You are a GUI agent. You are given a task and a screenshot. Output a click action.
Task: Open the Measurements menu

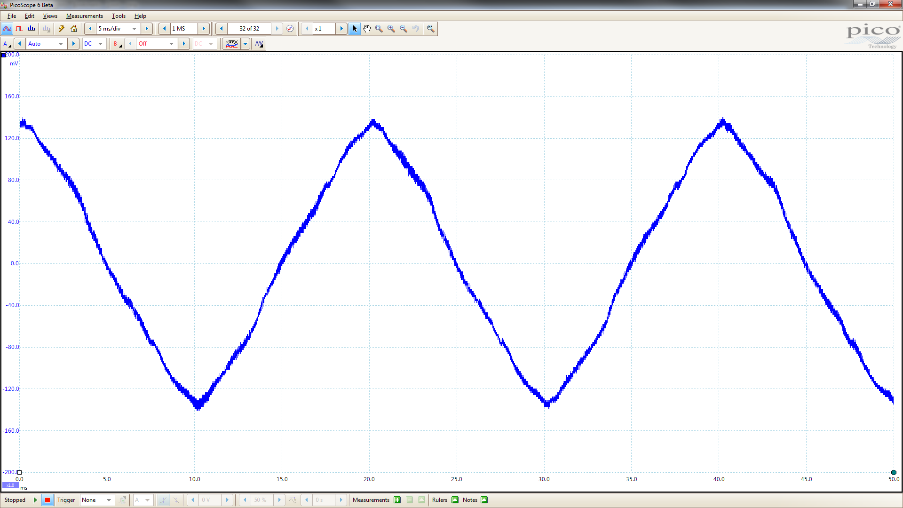pos(85,16)
